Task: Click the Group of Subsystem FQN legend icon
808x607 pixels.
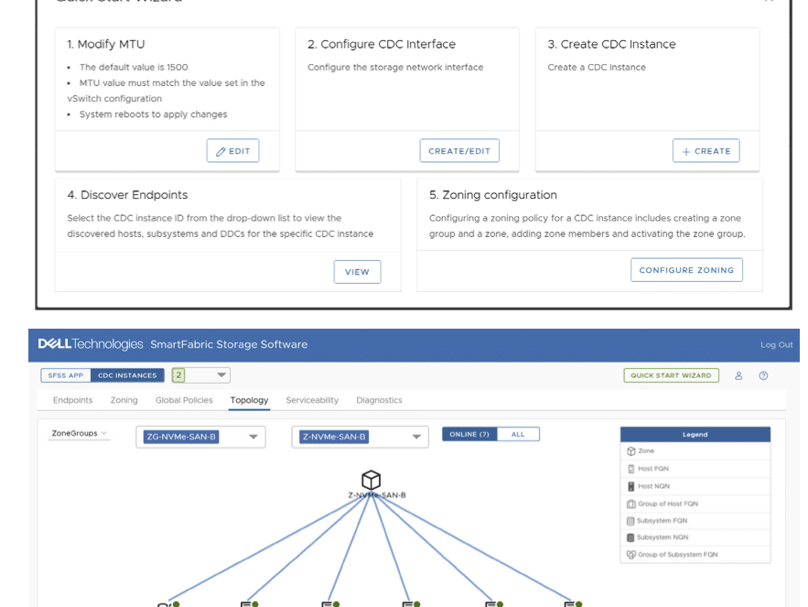Action: [631, 555]
